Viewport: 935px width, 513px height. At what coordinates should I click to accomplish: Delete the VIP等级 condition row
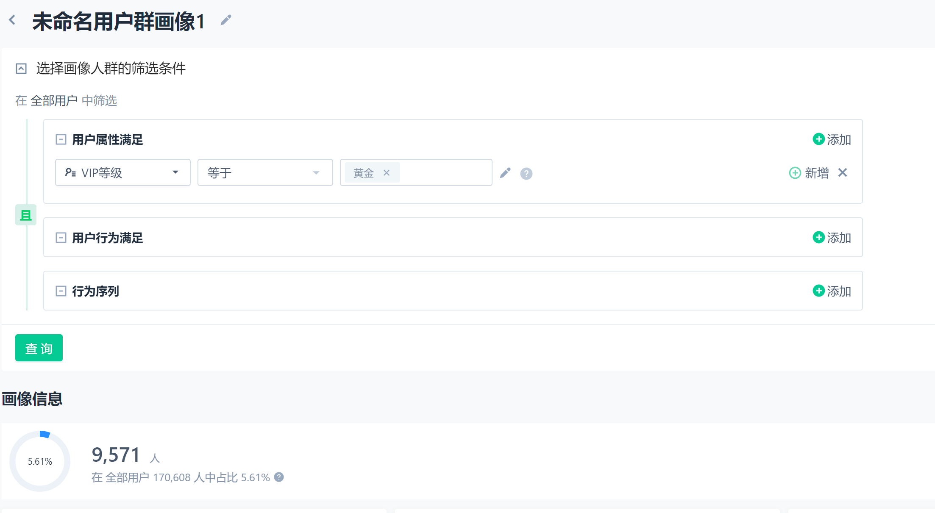point(843,172)
